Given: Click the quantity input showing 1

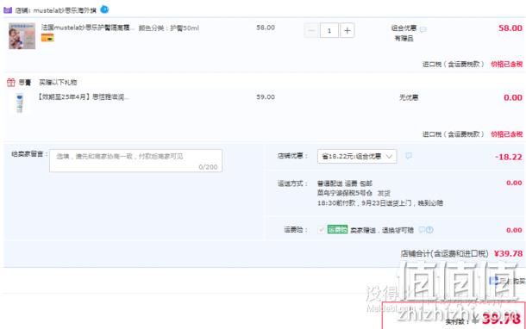Looking at the screenshot, I should click(329, 31).
